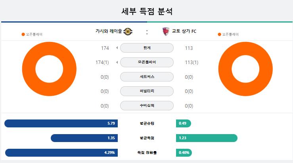Screen dimensions: 293x163
Task: Click the left orange 오픈플레이 legend dot
Action: pos(23,34)
